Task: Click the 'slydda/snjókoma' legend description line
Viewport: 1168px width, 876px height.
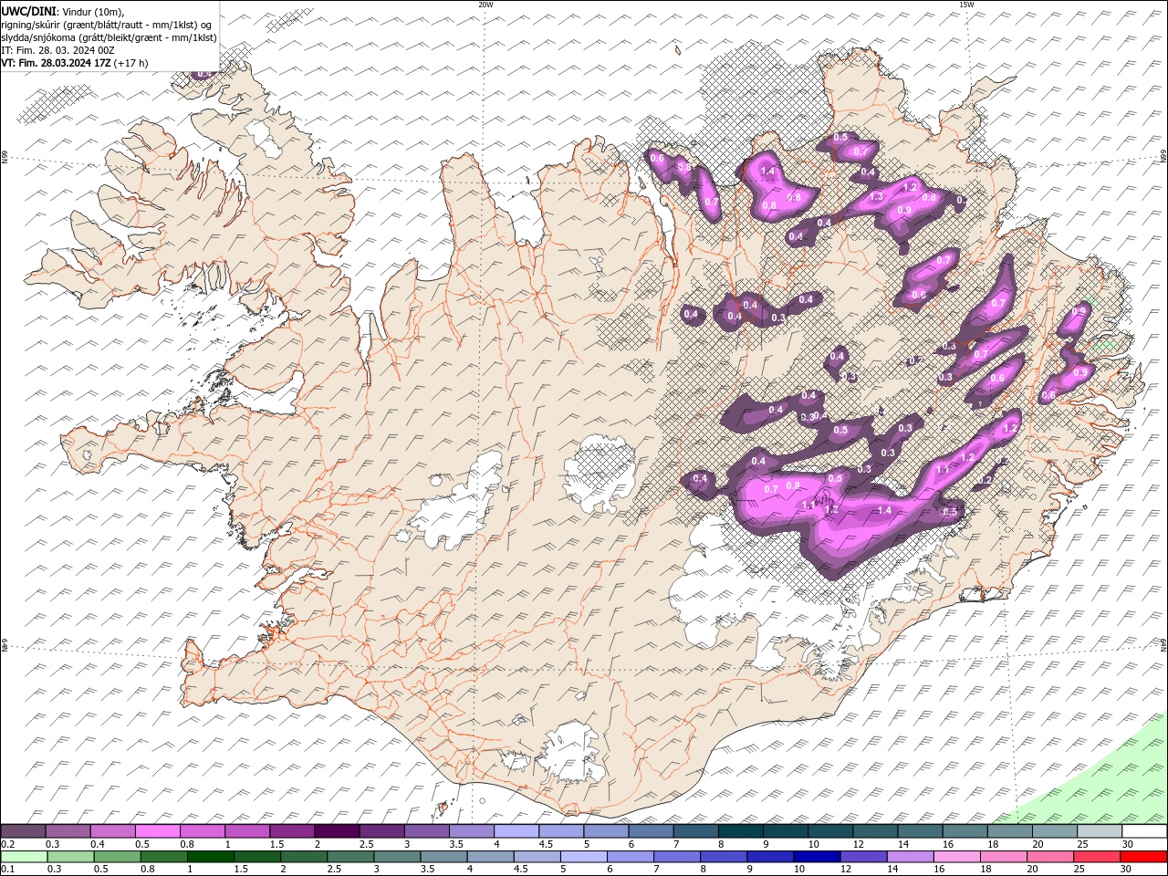Action: [x=109, y=37]
